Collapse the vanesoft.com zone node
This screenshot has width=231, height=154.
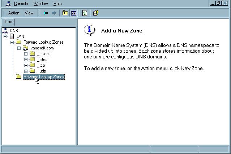coord(19,48)
